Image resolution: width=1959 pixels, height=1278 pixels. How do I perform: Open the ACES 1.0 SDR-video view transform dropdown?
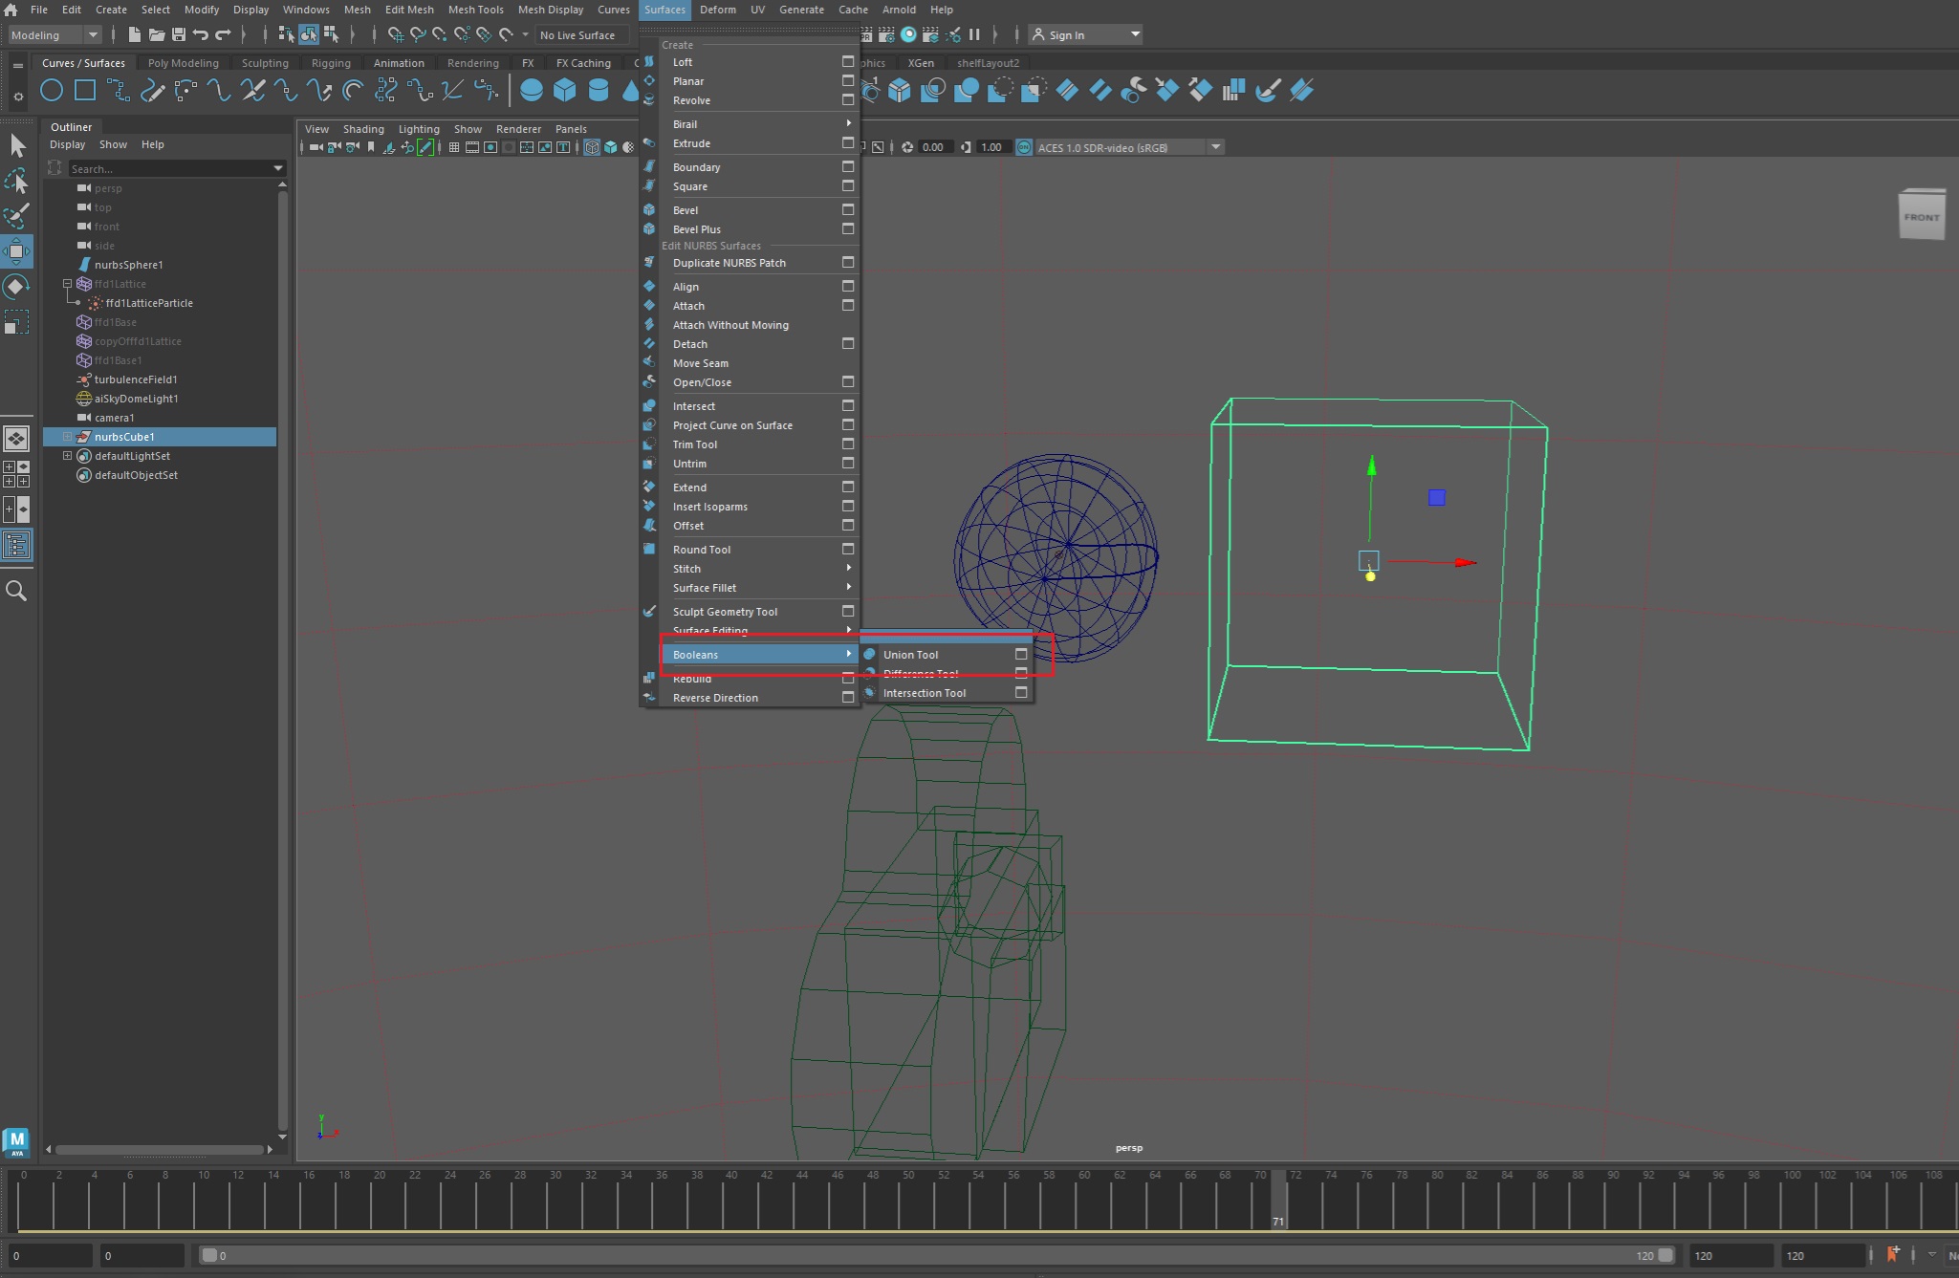[1128, 147]
